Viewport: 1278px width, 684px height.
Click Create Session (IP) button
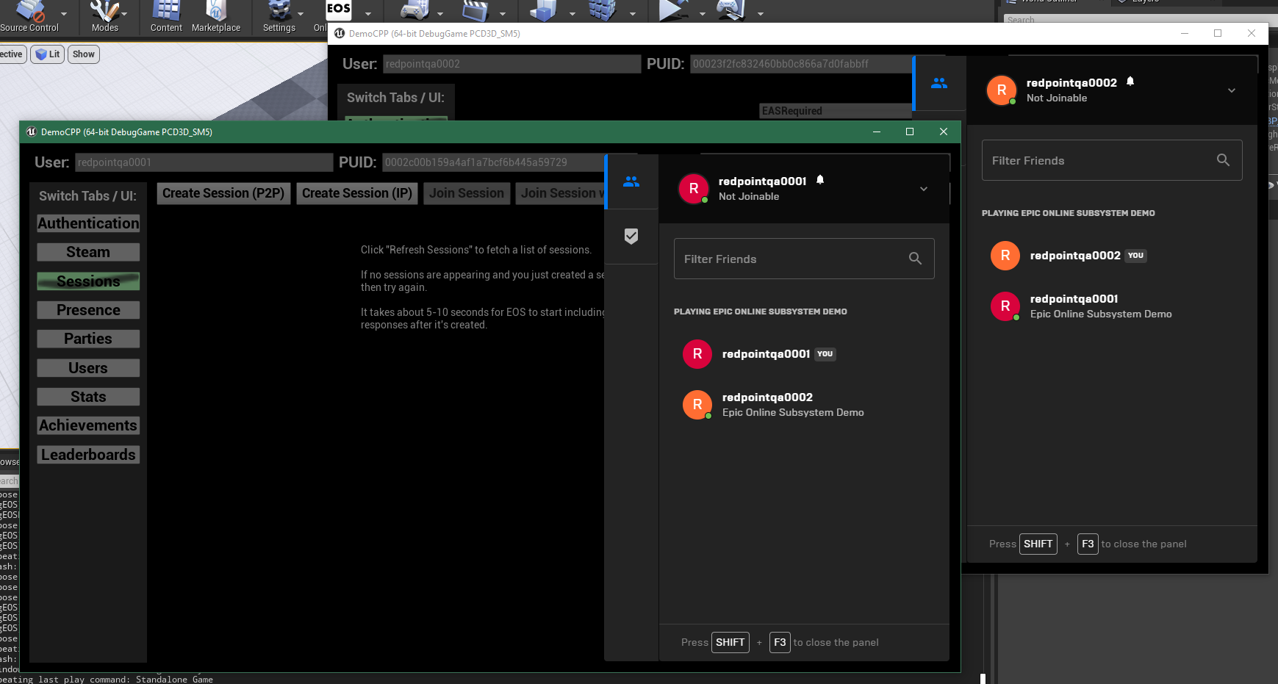(357, 193)
